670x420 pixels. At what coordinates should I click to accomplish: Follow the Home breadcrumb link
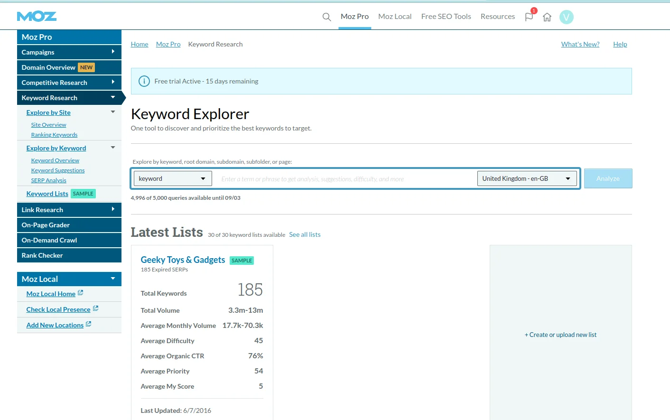[140, 44]
